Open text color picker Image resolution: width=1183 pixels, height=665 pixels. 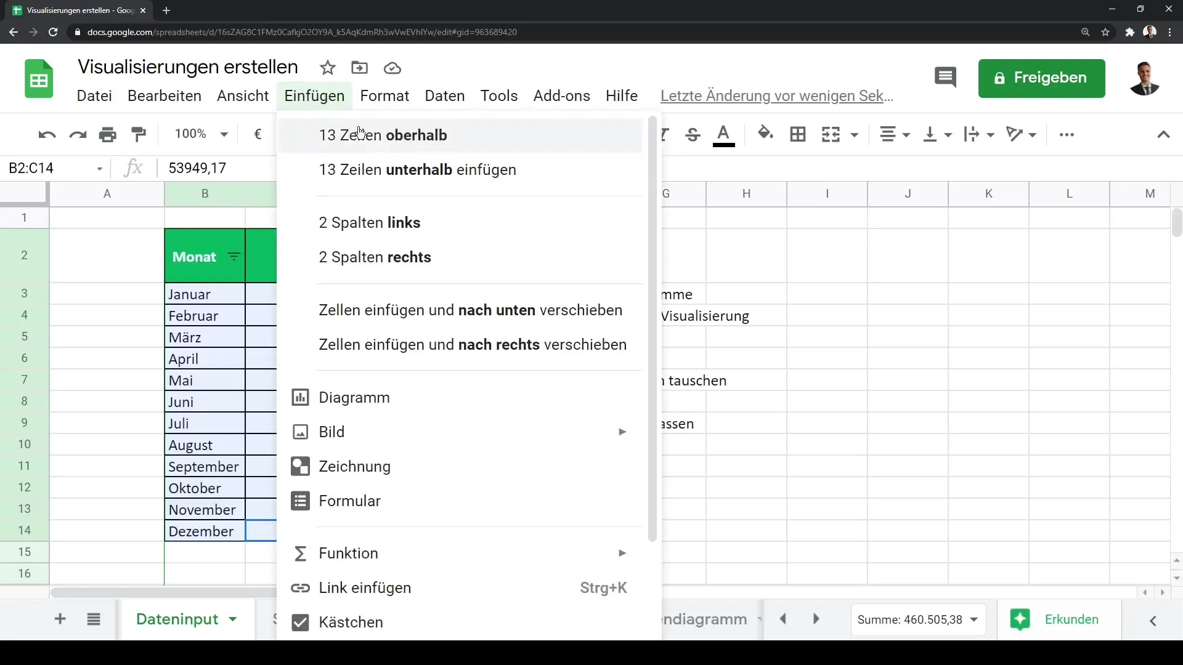(723, 135)
